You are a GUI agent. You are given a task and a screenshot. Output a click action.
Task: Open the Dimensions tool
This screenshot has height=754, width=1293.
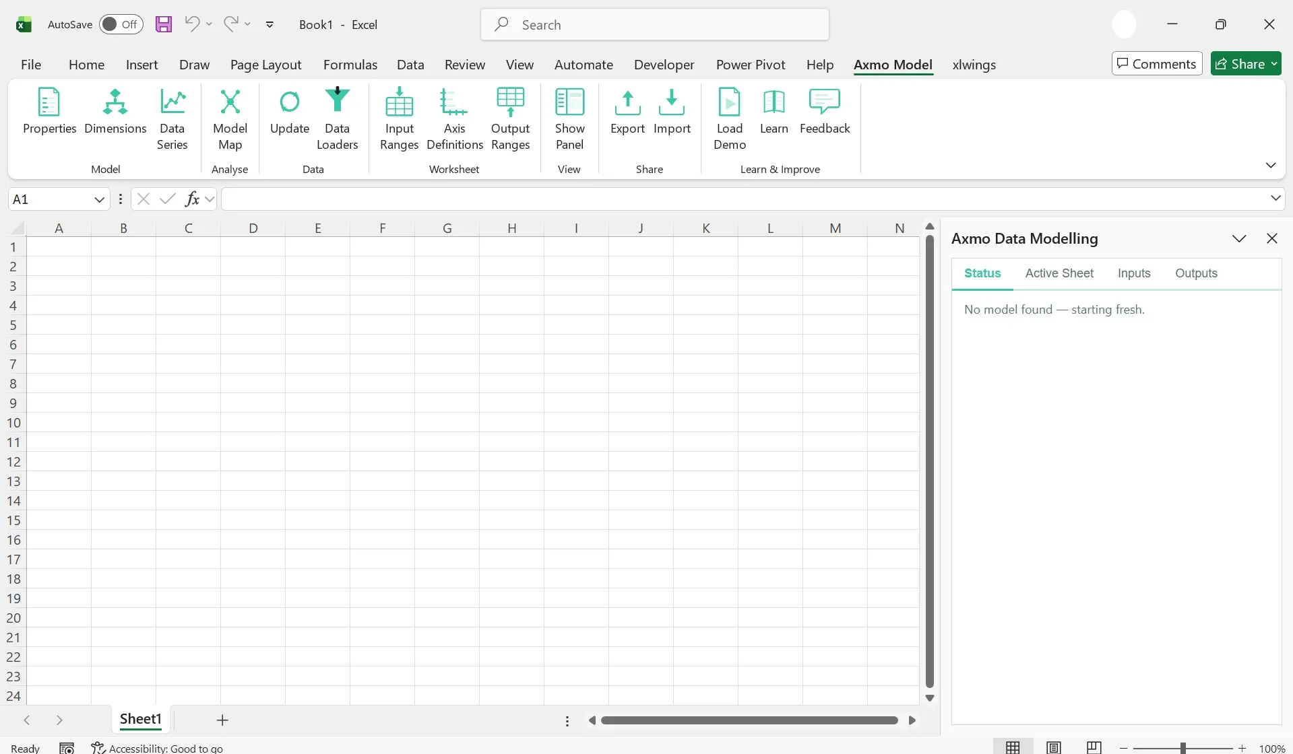(x=115, y=112)
